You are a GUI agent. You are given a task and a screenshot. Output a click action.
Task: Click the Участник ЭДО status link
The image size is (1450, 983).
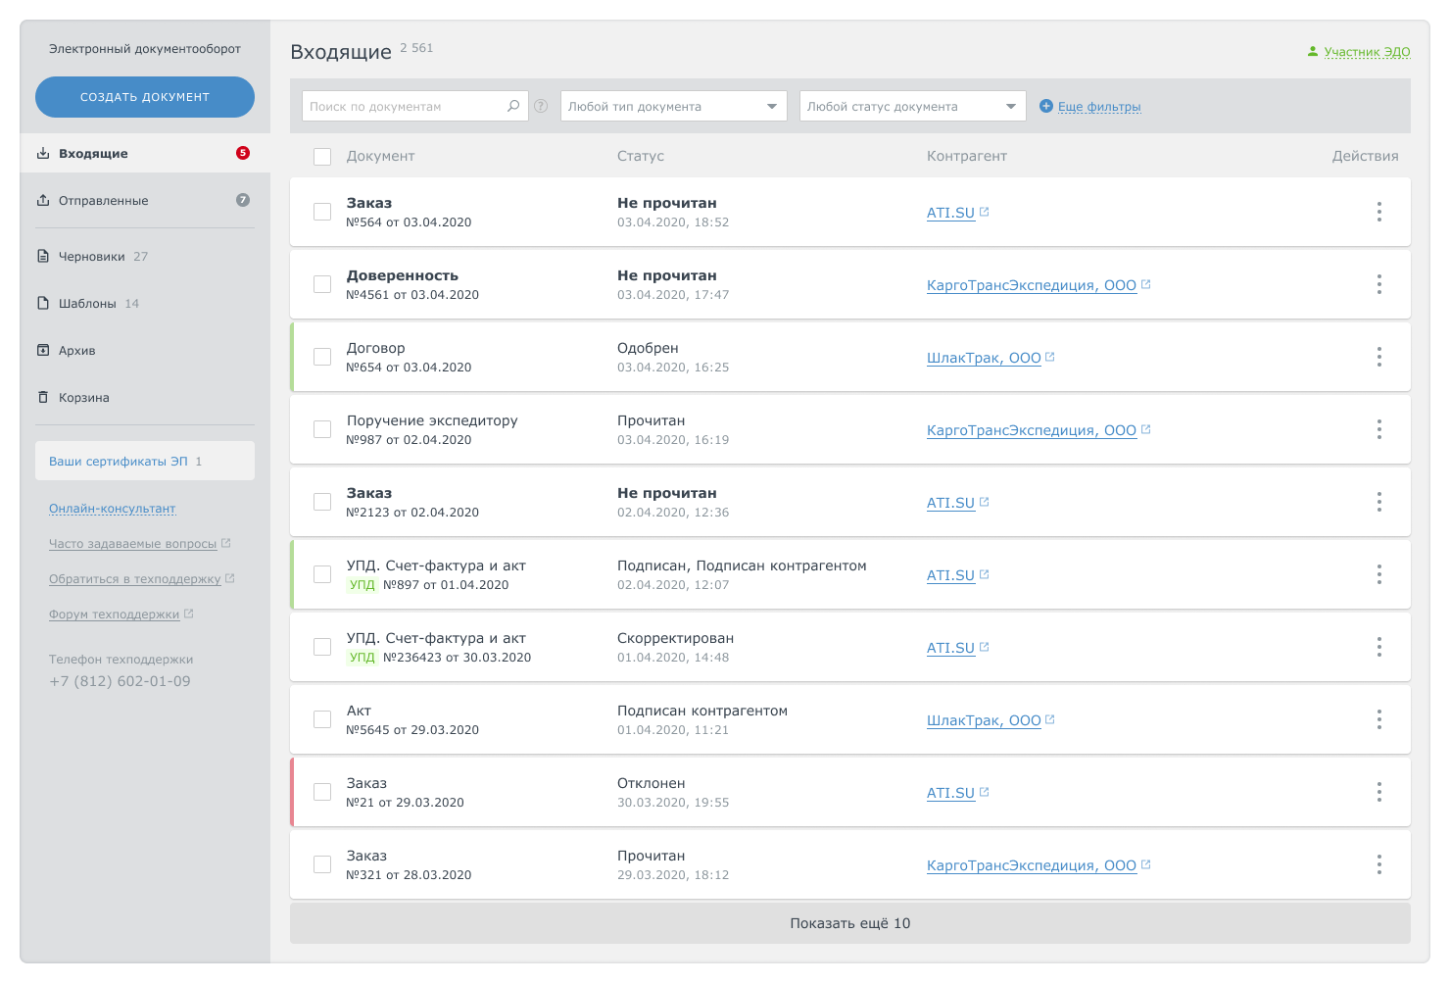tap(1367, 52)
